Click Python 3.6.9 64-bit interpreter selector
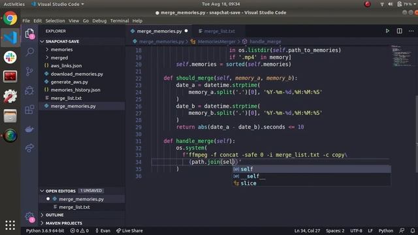The image size is (418, 235). coord(45,230)
